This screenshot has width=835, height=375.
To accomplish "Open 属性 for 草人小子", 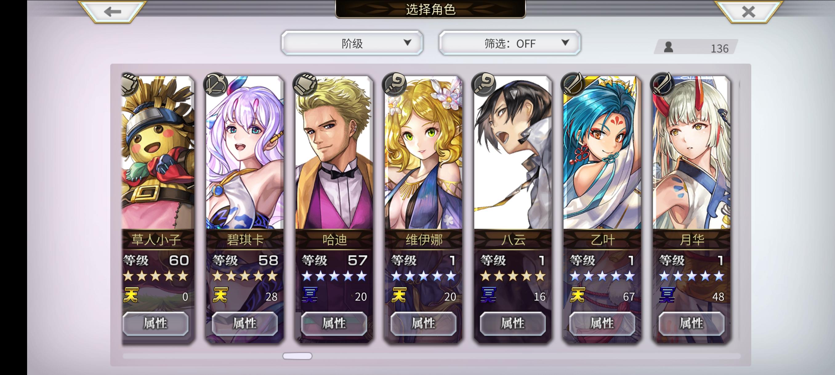I will 155,323.
